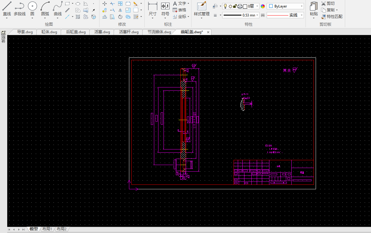Toggle the layer lock padlock icon

point(235,6)
